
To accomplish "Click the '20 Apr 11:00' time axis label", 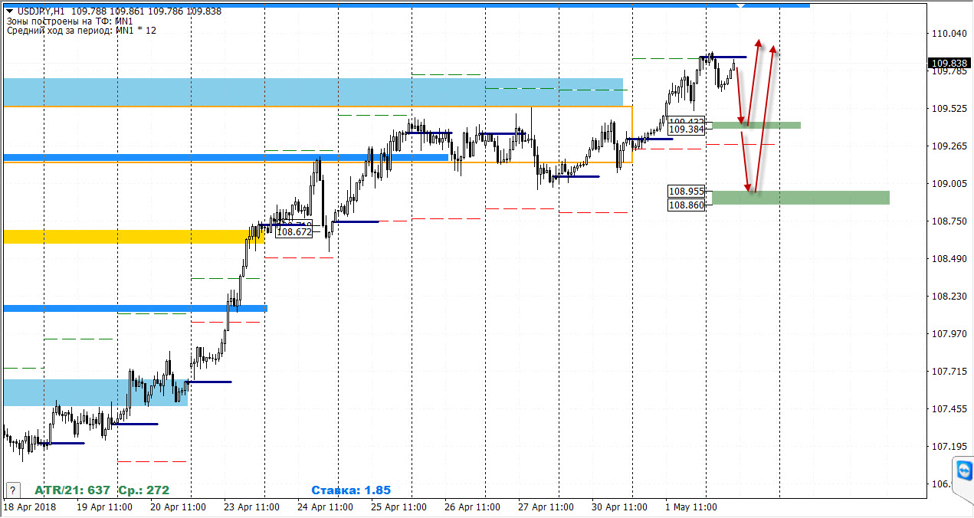I will (x=179, y=507).
